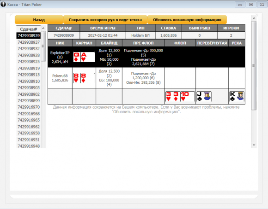Click the 8 of hearts pocket card
This screenshot has height=209, width=268.
(x=76, y=78)
